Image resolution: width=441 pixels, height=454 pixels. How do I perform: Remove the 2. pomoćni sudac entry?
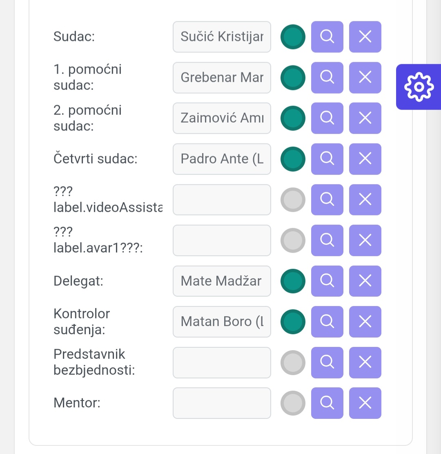[365, 118]
